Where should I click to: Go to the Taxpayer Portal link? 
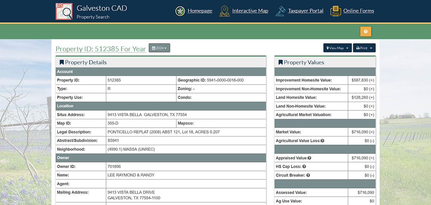point(306,11)
